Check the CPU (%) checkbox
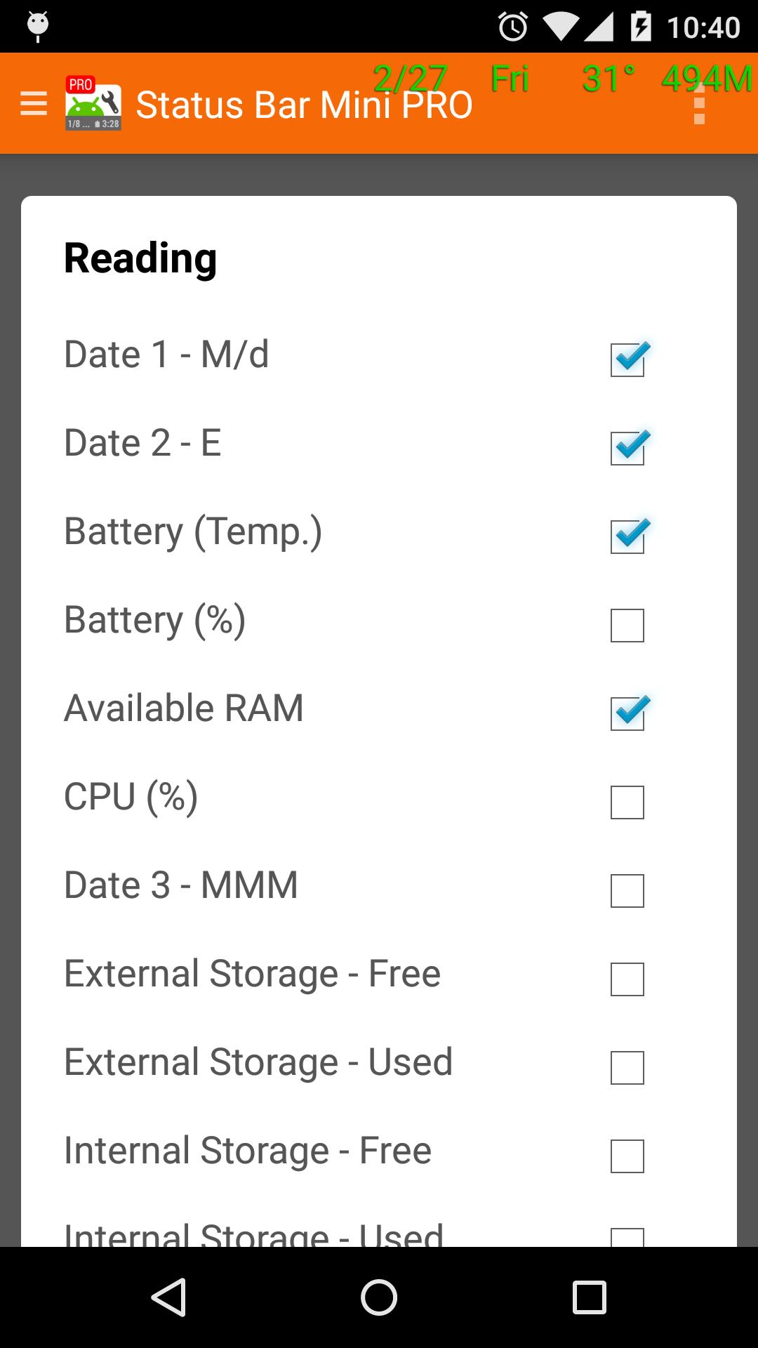This screenshot has height=1348, width=758. tap(628, 801)
